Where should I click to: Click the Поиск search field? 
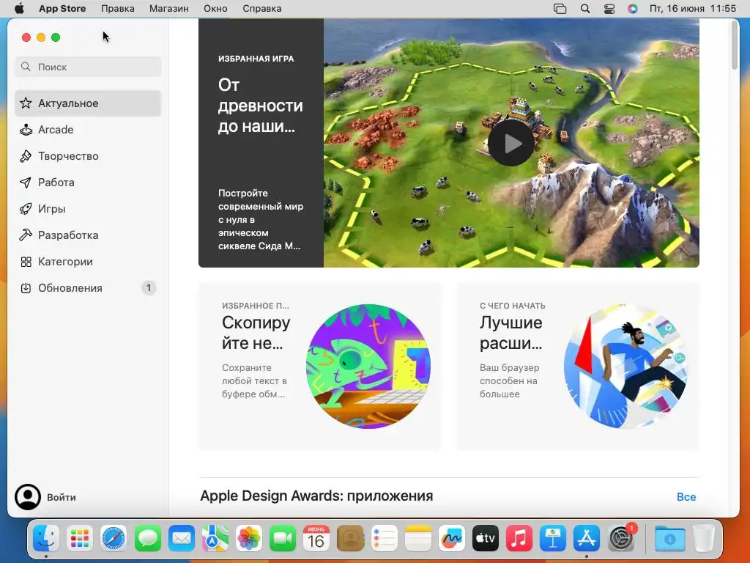click(88, 67)
